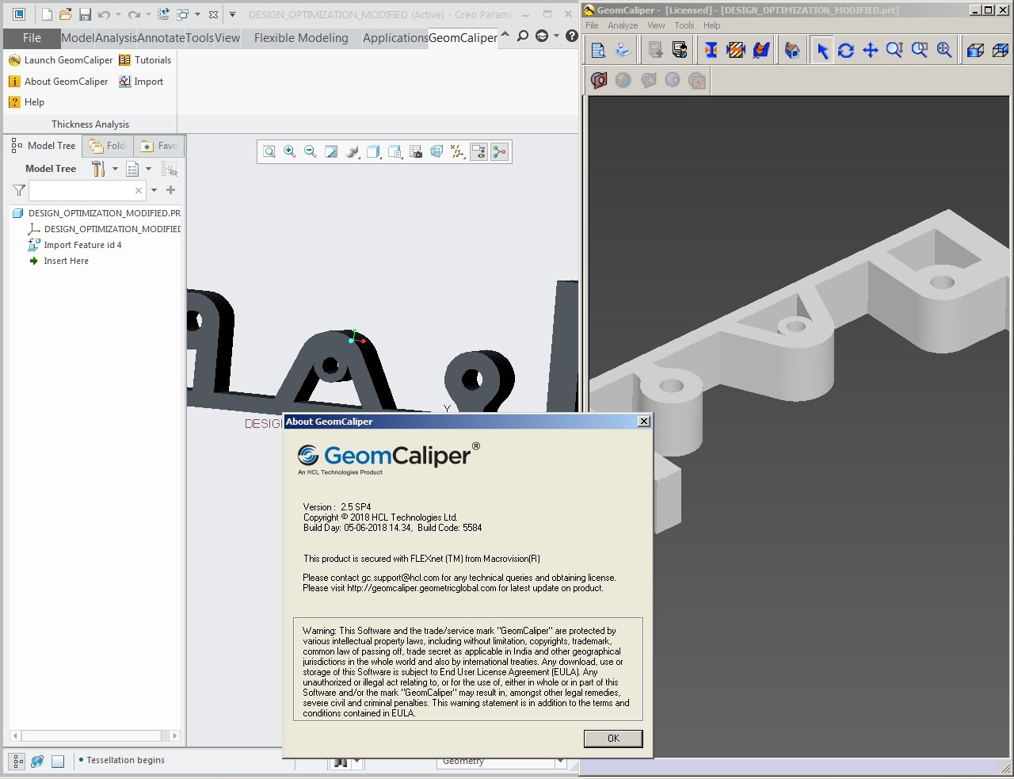Open the GeomCaliper Tutorials command
This screenshot has width=1014, height=779.
coord(145,60)
